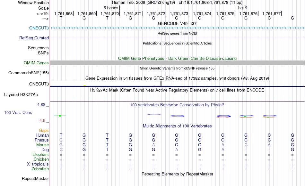Click the 'Elephant' alignment row label
The image size is (305, 186).
[x=40, y=154]
